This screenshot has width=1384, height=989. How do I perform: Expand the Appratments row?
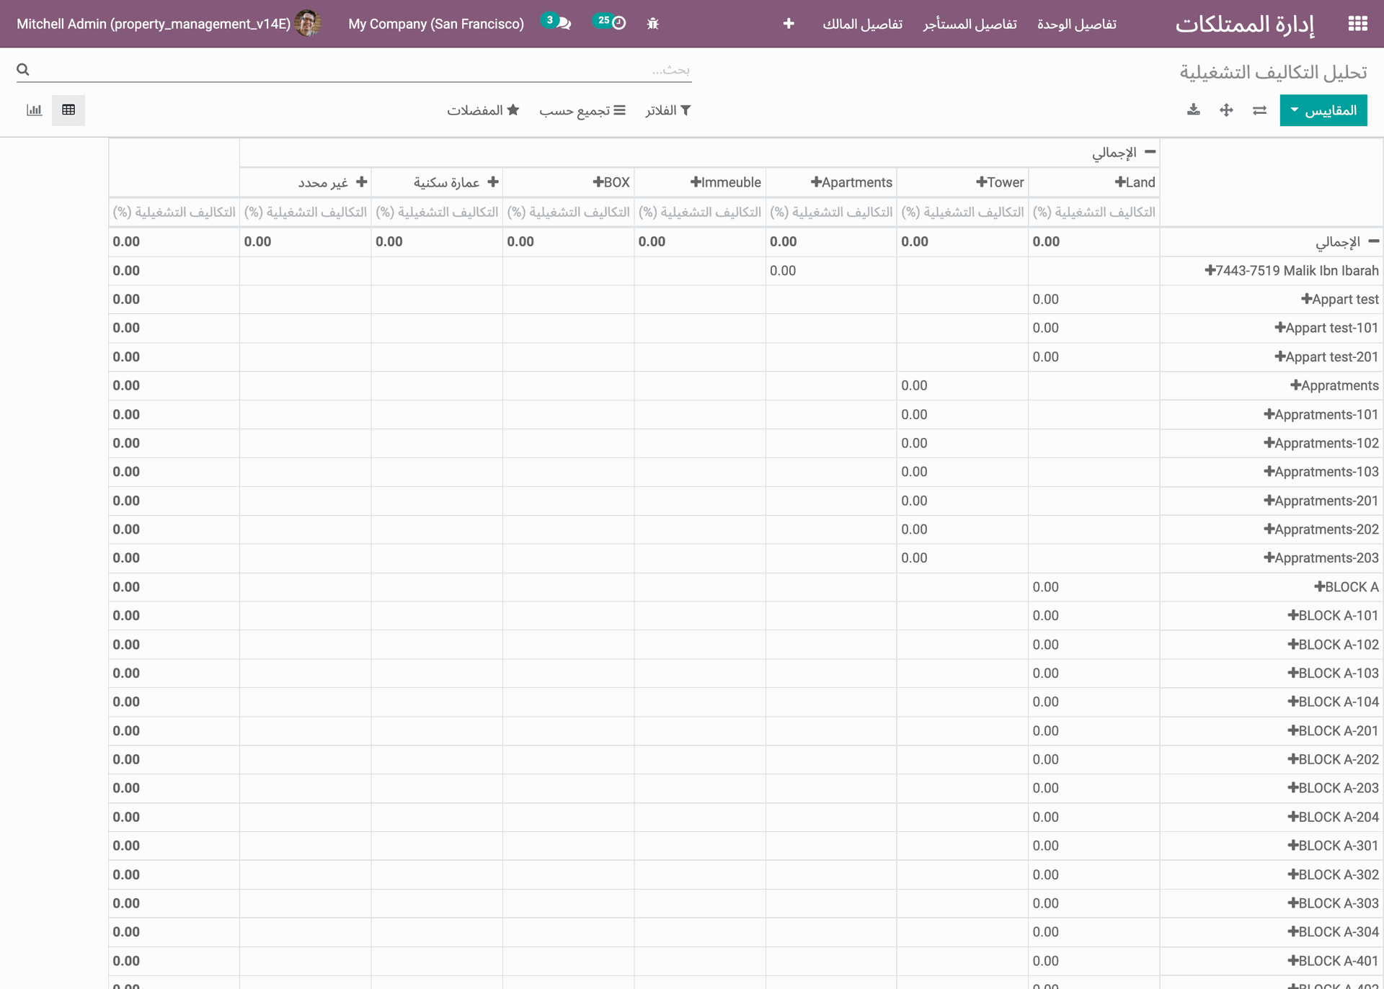[1334, 385]
